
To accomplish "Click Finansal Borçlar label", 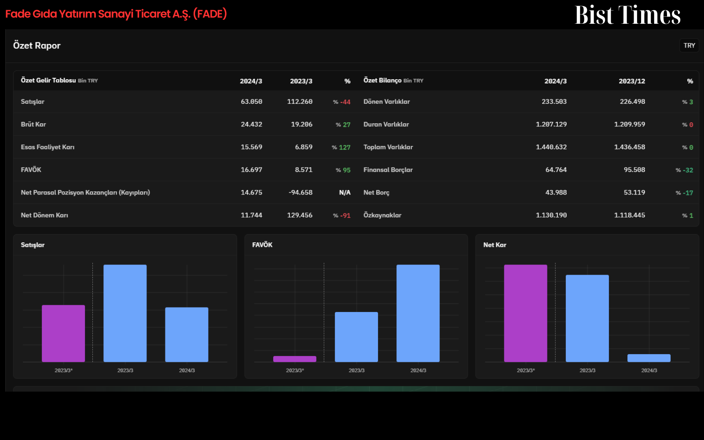I will pos(388,170).
